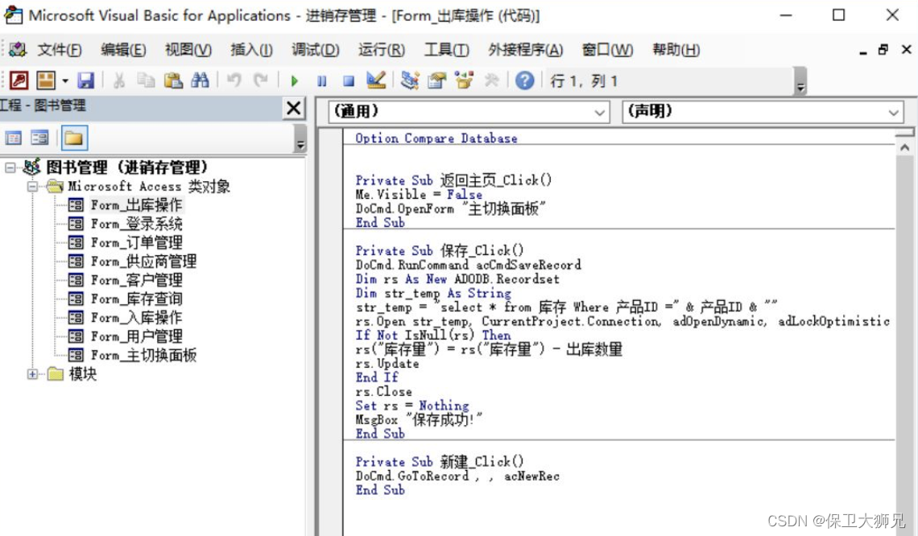Select Form_供应商管理 in project tree
918x536 pixels.
point(143,261)
